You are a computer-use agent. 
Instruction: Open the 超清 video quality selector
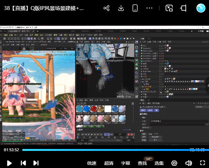coord(109,163)
